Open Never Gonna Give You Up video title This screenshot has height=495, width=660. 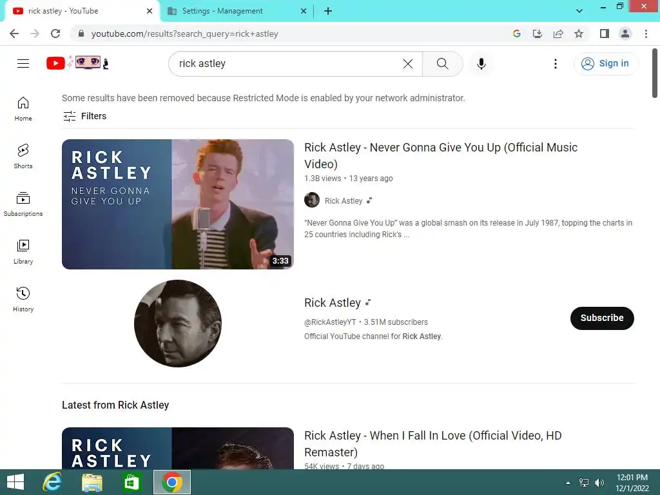coord(441,156)
